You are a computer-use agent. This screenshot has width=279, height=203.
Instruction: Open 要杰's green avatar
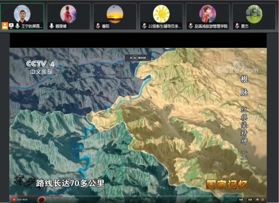coord(254,14)
